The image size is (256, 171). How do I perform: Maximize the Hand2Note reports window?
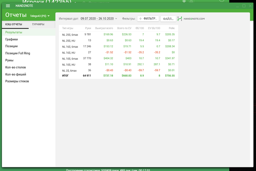pos(244,6)
